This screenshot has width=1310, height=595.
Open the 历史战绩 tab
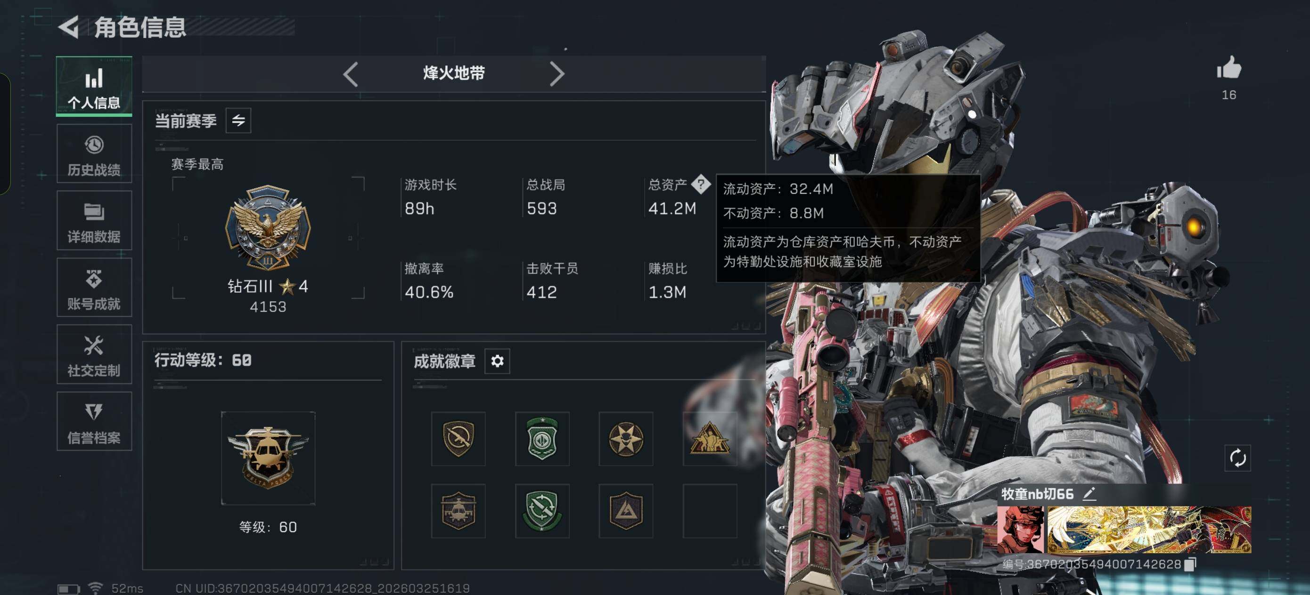(x=94, y=153)
